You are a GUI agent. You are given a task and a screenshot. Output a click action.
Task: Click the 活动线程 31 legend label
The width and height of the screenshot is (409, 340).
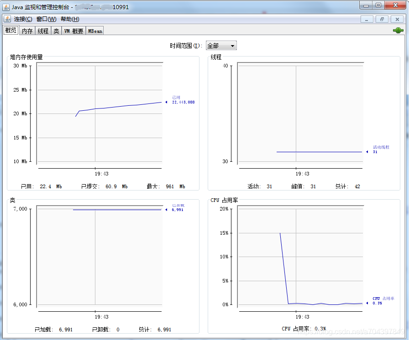(x=381, y=149)
